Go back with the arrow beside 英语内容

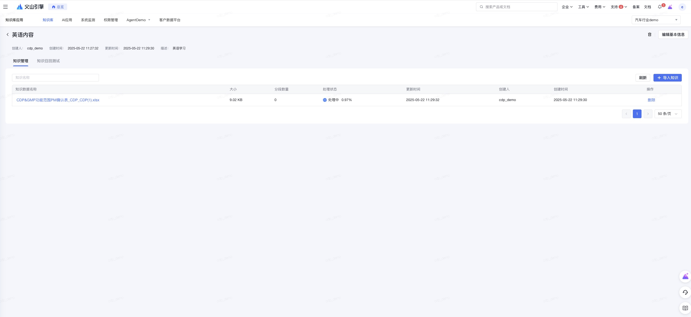click(x=8, y=34)
